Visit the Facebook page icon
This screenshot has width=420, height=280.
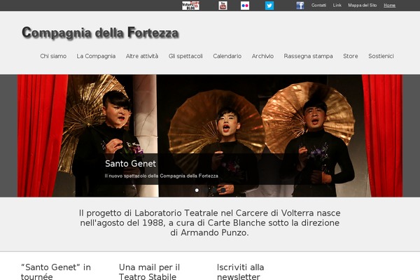[300, 6]
